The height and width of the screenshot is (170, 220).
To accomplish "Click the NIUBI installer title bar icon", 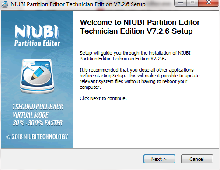I will pyautogui.click(x=5, y=4).
